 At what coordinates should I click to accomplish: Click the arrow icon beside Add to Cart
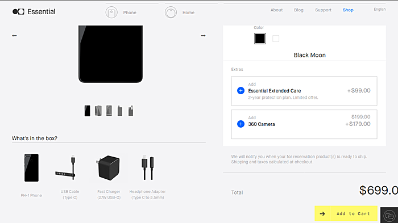(322, 213)
